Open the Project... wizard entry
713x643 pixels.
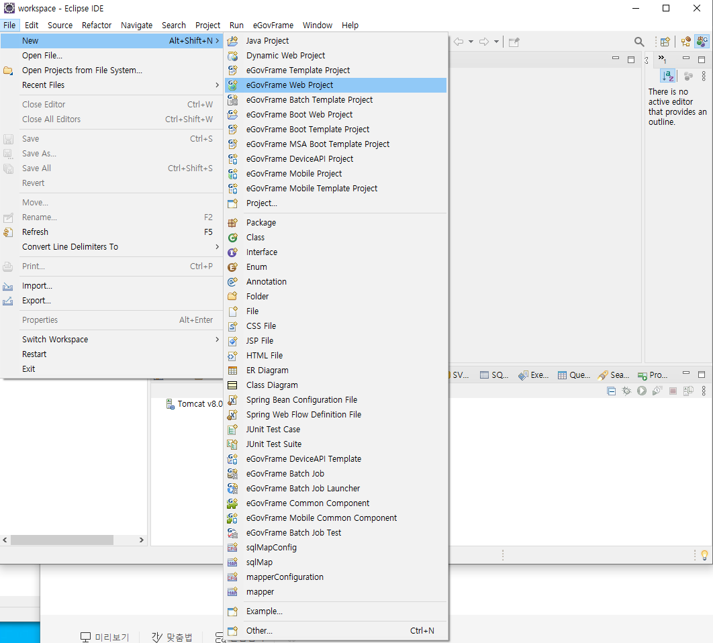[336, 203]
